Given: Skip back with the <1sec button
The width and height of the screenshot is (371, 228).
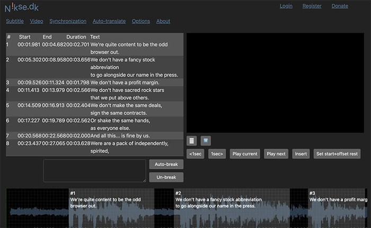Looking at the screenshot, I should 195,154.
